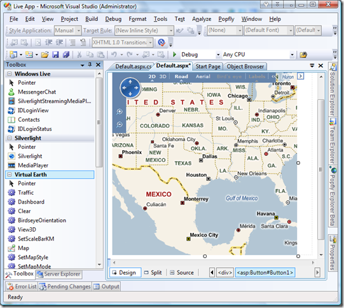Image resolution: width=344 pixels, height=308 pixels.
Task: Zoom out using the map magnifier minus
Action: coord(120,125)
